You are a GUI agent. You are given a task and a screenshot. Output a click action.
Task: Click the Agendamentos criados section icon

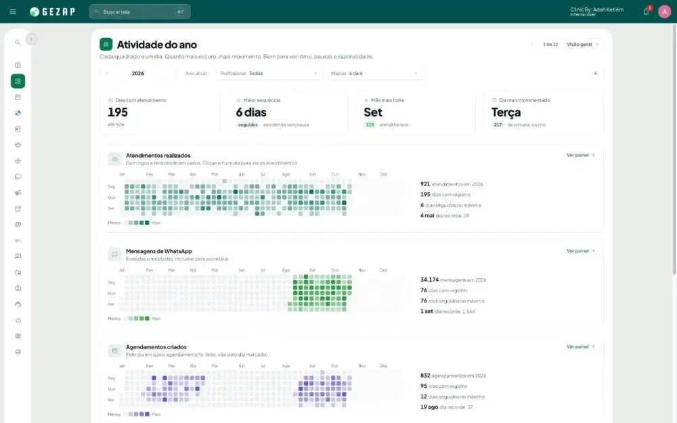(114, 351)
